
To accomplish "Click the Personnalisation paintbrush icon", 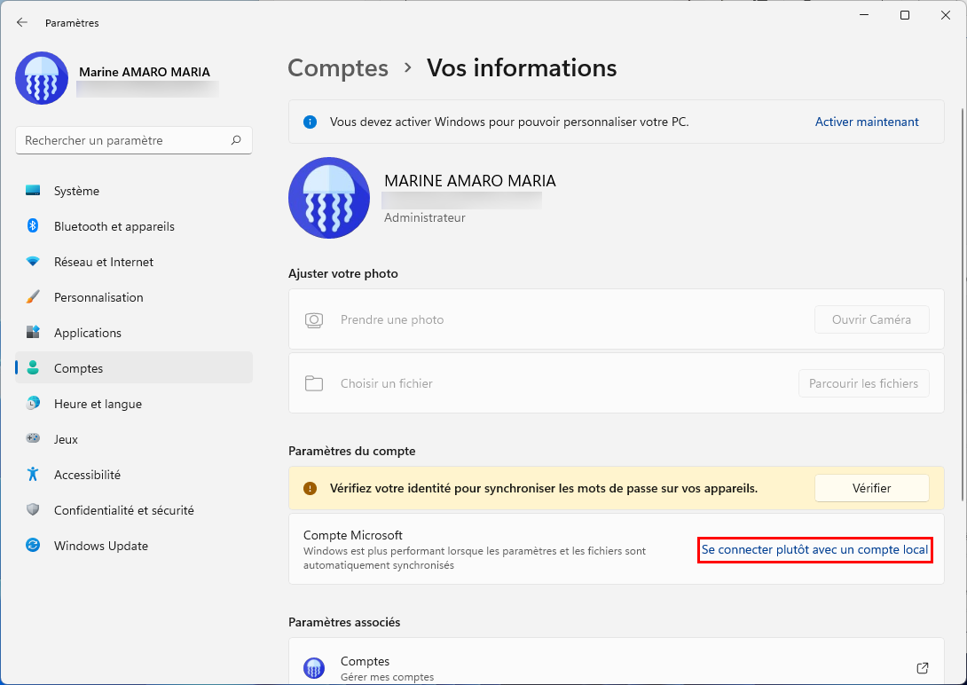I will (x=33, y=297).
